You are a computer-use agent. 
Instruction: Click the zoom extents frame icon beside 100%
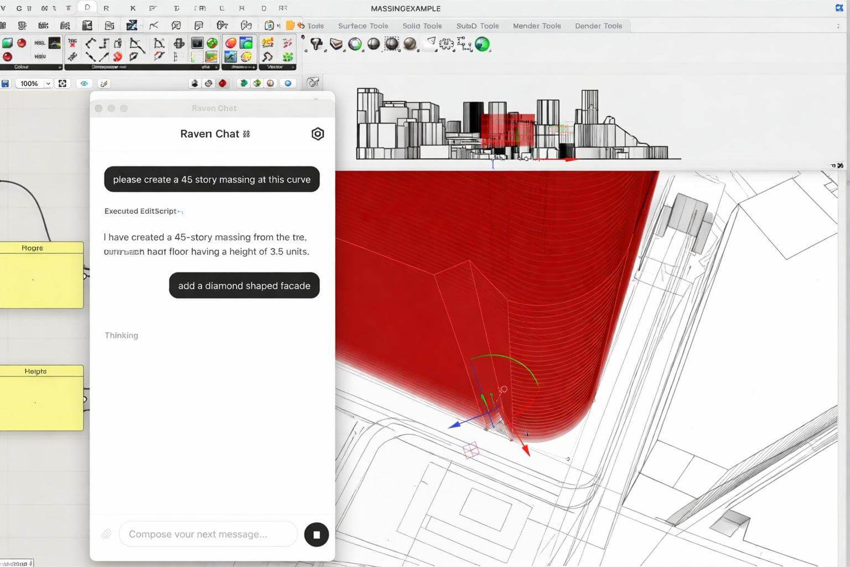(63, 83)
